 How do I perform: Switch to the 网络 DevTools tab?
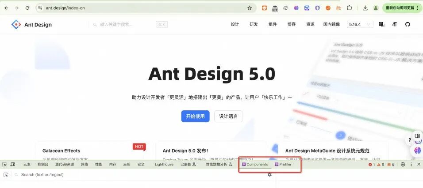click(x=85, y=164)
